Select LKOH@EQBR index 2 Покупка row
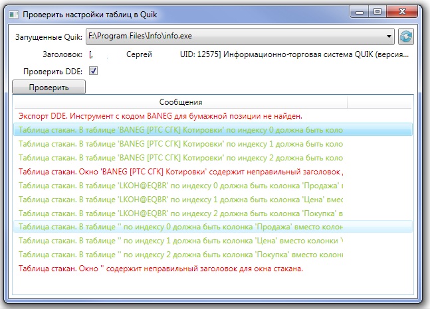 point(213,214)
